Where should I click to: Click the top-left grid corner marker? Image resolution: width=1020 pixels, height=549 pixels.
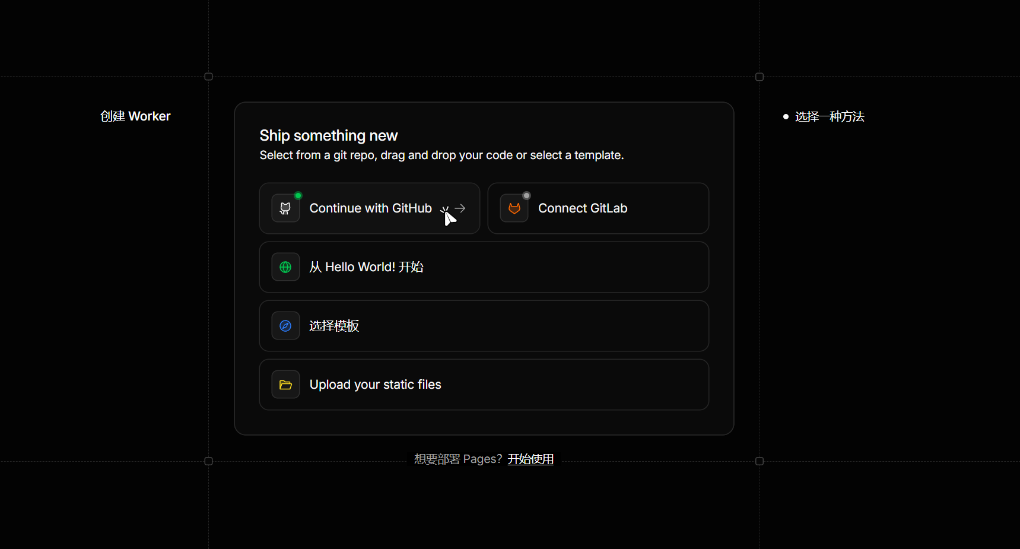pyautogui.click(x=208, y=77)
